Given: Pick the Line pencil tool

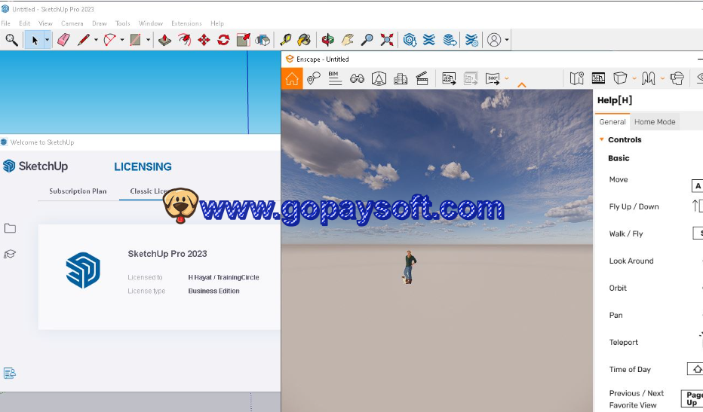Looking at the screenshot, I should coord(84,40).
